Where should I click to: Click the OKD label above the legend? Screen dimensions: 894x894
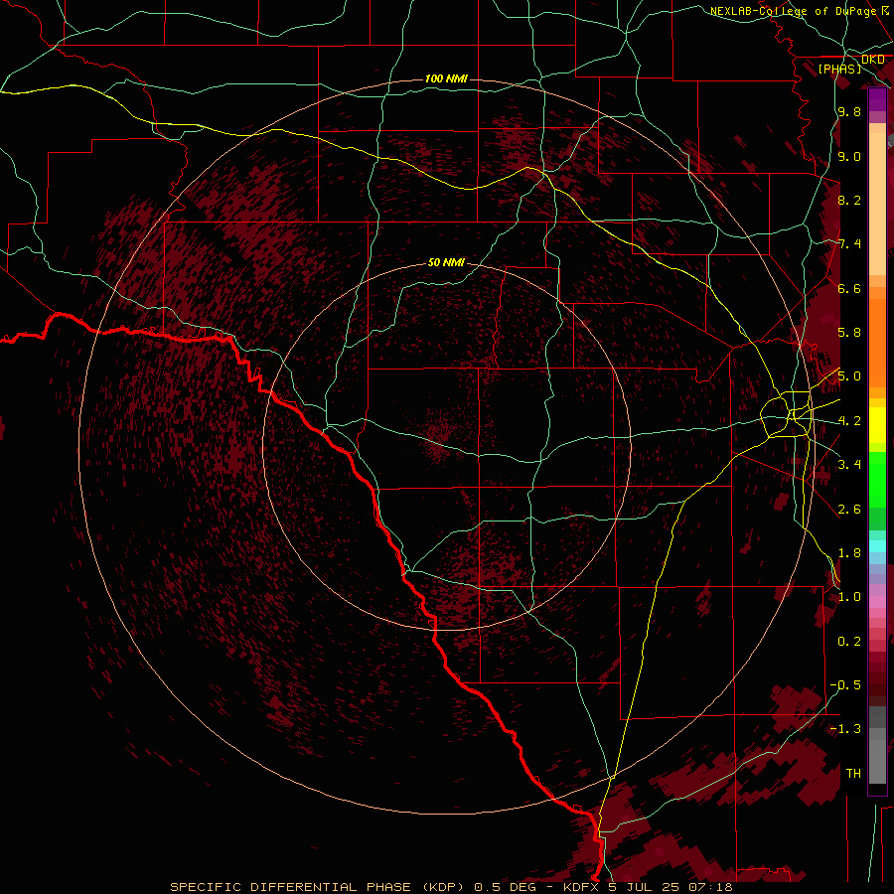873,60
